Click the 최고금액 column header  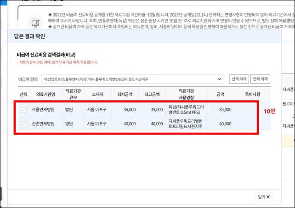click(152, 94)
